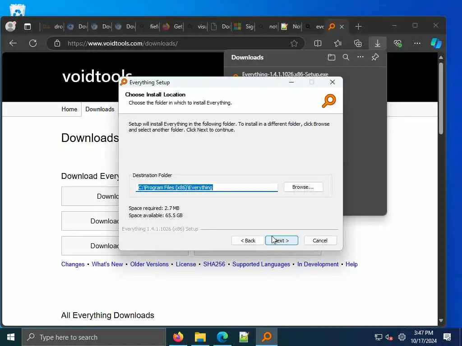The height and width of the screenshot is (346, 462).
Task: Open the Older Versions link
Action: 149,264
